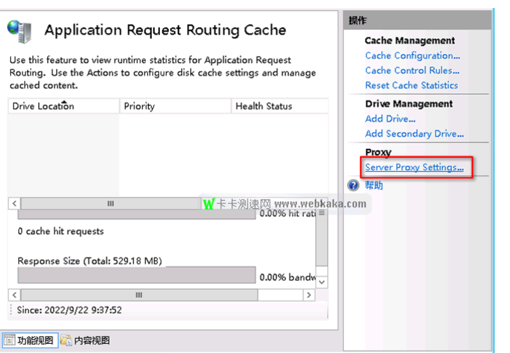Screen dimensions: 510x353
Task: Click right arrow of bottom horizontal scrollbar
Action: pos(309,295)
